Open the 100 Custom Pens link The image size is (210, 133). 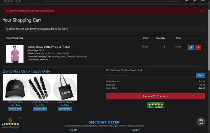tap(40, 102)
